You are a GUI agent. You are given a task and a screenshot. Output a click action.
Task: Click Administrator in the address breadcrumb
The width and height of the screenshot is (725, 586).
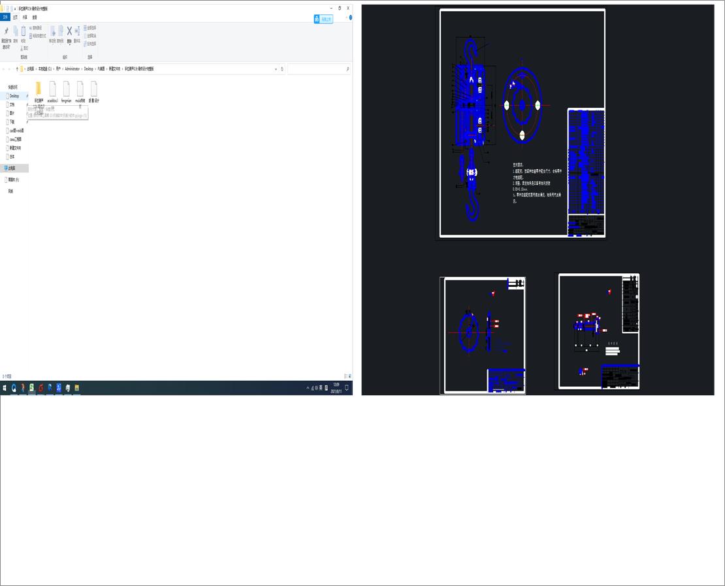[x=72, y=69]
